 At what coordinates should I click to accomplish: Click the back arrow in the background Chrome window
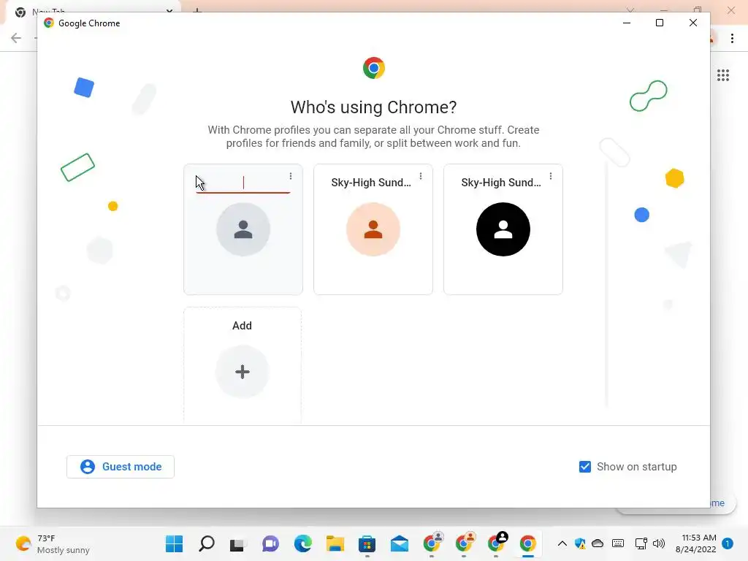point(16,38)
